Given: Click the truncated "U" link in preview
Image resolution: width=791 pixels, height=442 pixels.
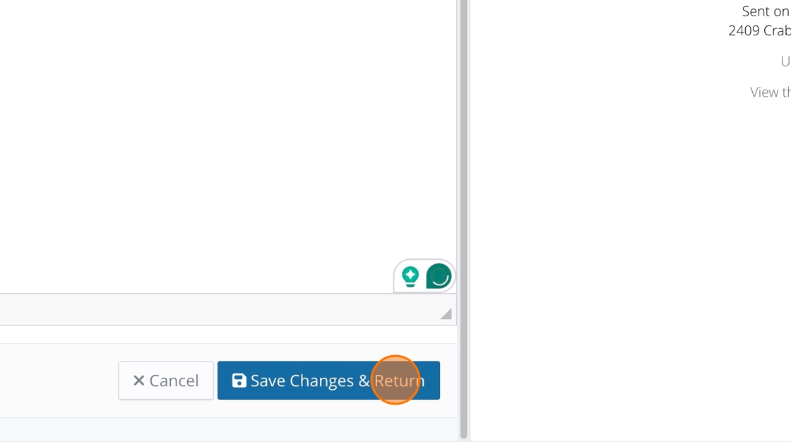Looking at the screenshot, I should pos(785,61).
